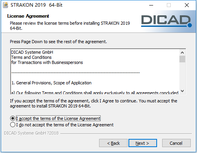Click the license text scrollbar down arrow

click(182, 91)
